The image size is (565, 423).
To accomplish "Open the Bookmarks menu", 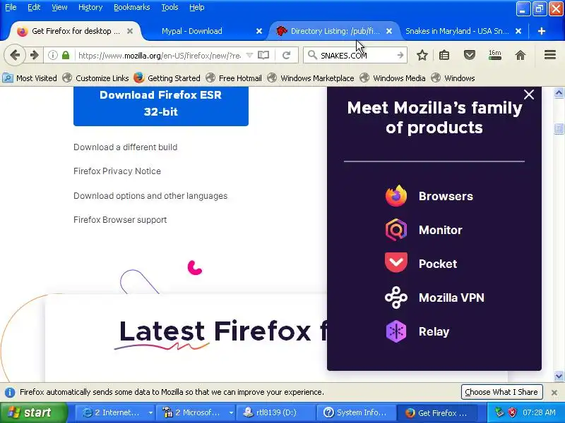I will click(131, 7).
